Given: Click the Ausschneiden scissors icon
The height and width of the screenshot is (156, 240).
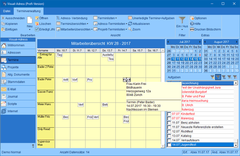Looking at the screenshot, I should click(3, 18).
